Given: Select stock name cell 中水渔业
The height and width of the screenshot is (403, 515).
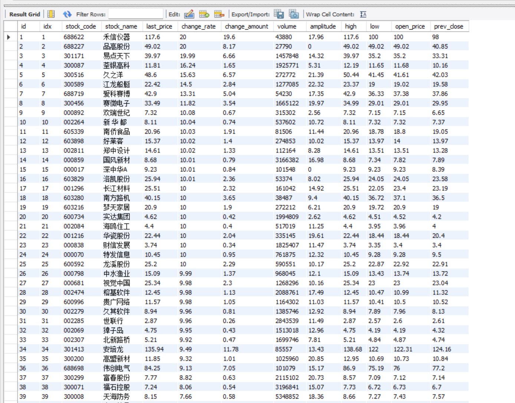Looking at the screenshot, I should point(122,274).
